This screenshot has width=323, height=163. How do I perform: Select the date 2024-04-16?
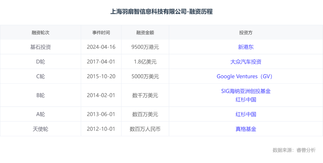pyautogui.click(x=101, y=47)
